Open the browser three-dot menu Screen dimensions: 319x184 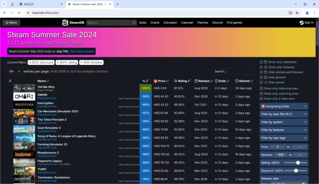[x=314, y=13]
